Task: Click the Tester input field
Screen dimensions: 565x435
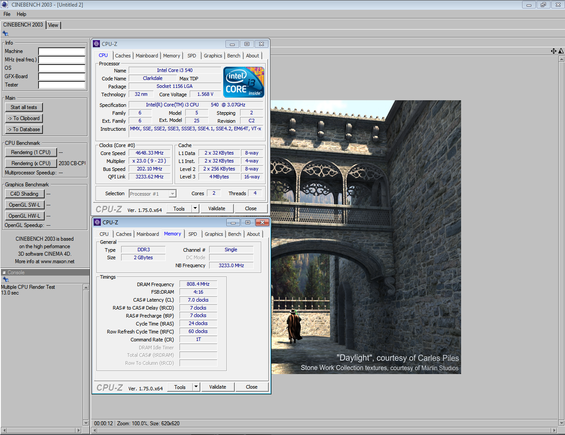Action: 61,85
